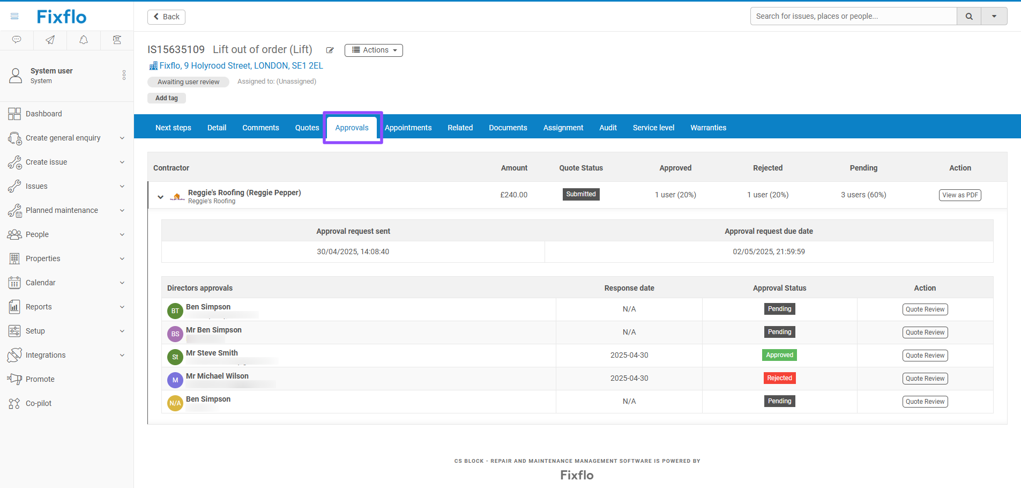Expand the Reports menu chevron

pyautogui.click(x=122, y=307)
